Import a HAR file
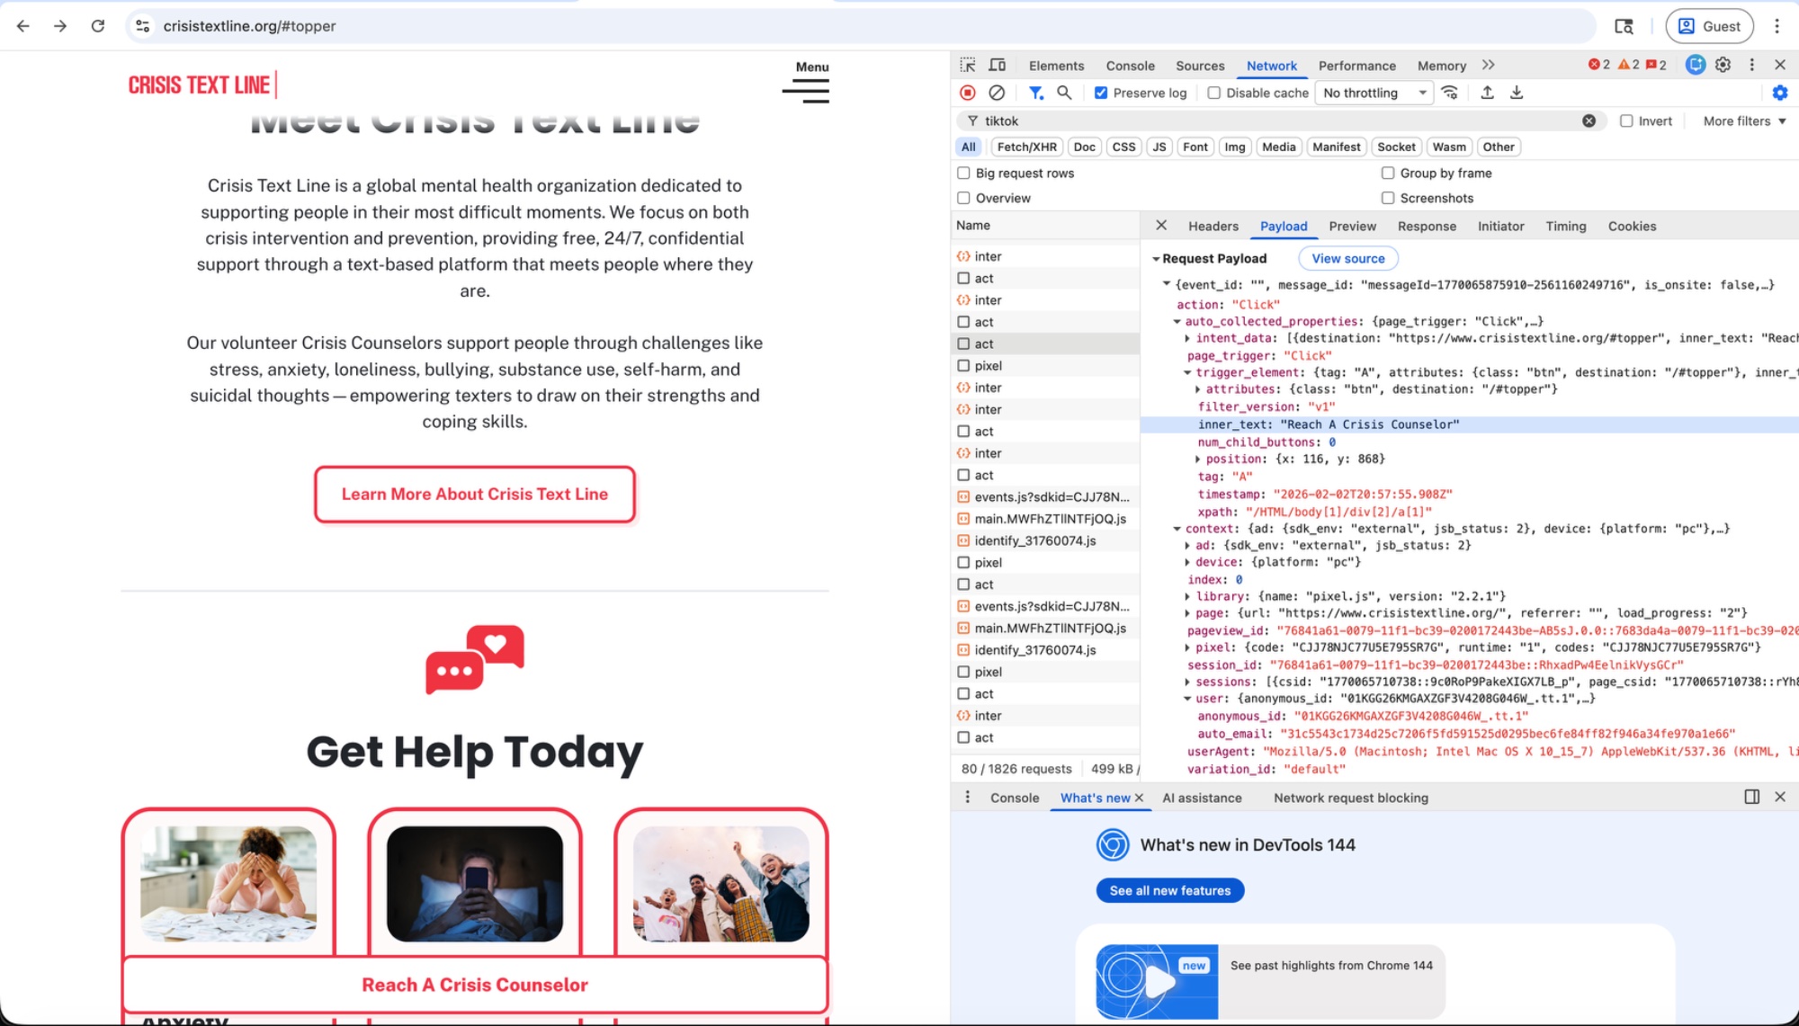This screenshot has height=1026, width=1799. (x=1488, y=93)
